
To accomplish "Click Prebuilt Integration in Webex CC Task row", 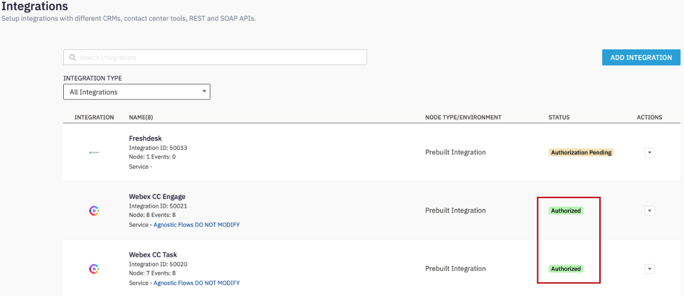I will point(455,269).
